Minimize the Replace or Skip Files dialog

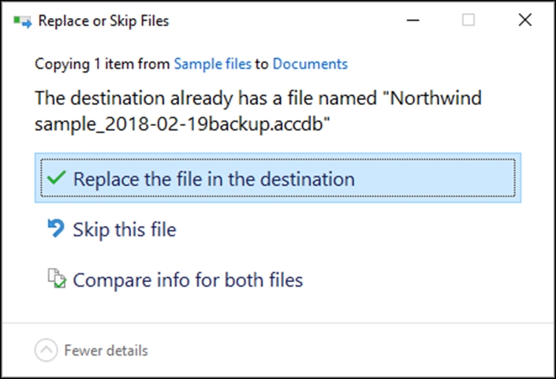[x=412, y=20]
